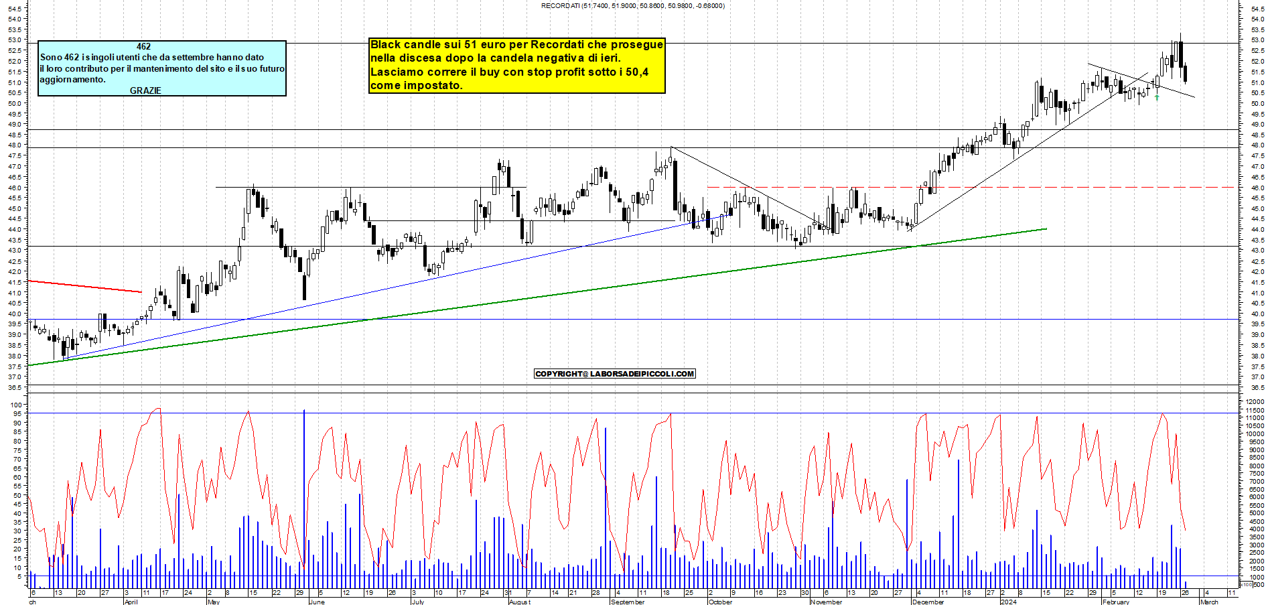Select the 'August' month label

pos(520,602)
